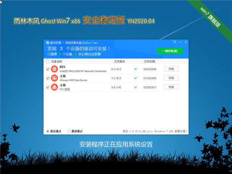Image resolution: width=232 pixels, height=174 pixels.
Task: Click 升级 for the PCI 总线 driver
Action: 171,87
